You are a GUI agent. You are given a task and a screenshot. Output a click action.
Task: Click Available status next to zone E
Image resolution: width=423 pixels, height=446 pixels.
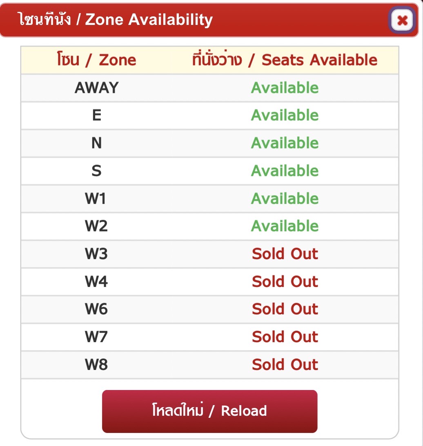(285, 115)
